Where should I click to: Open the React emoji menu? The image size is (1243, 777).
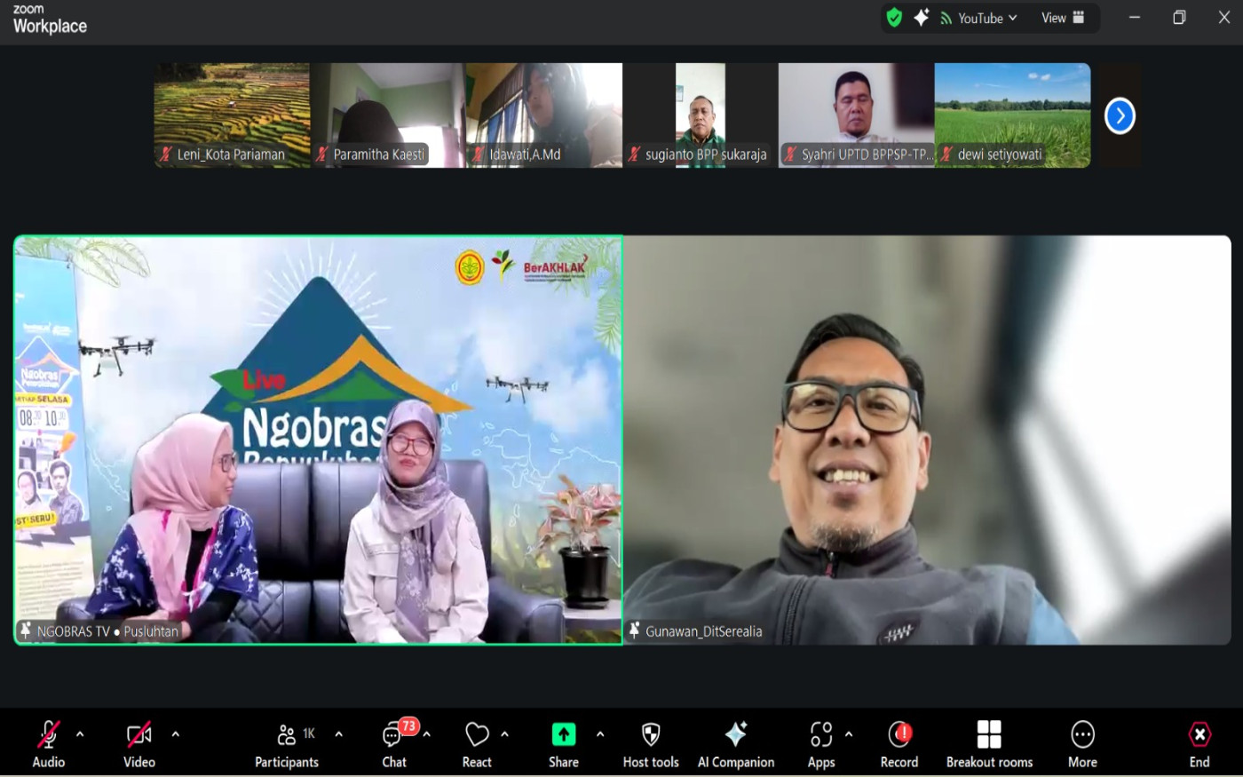point(477,742)
